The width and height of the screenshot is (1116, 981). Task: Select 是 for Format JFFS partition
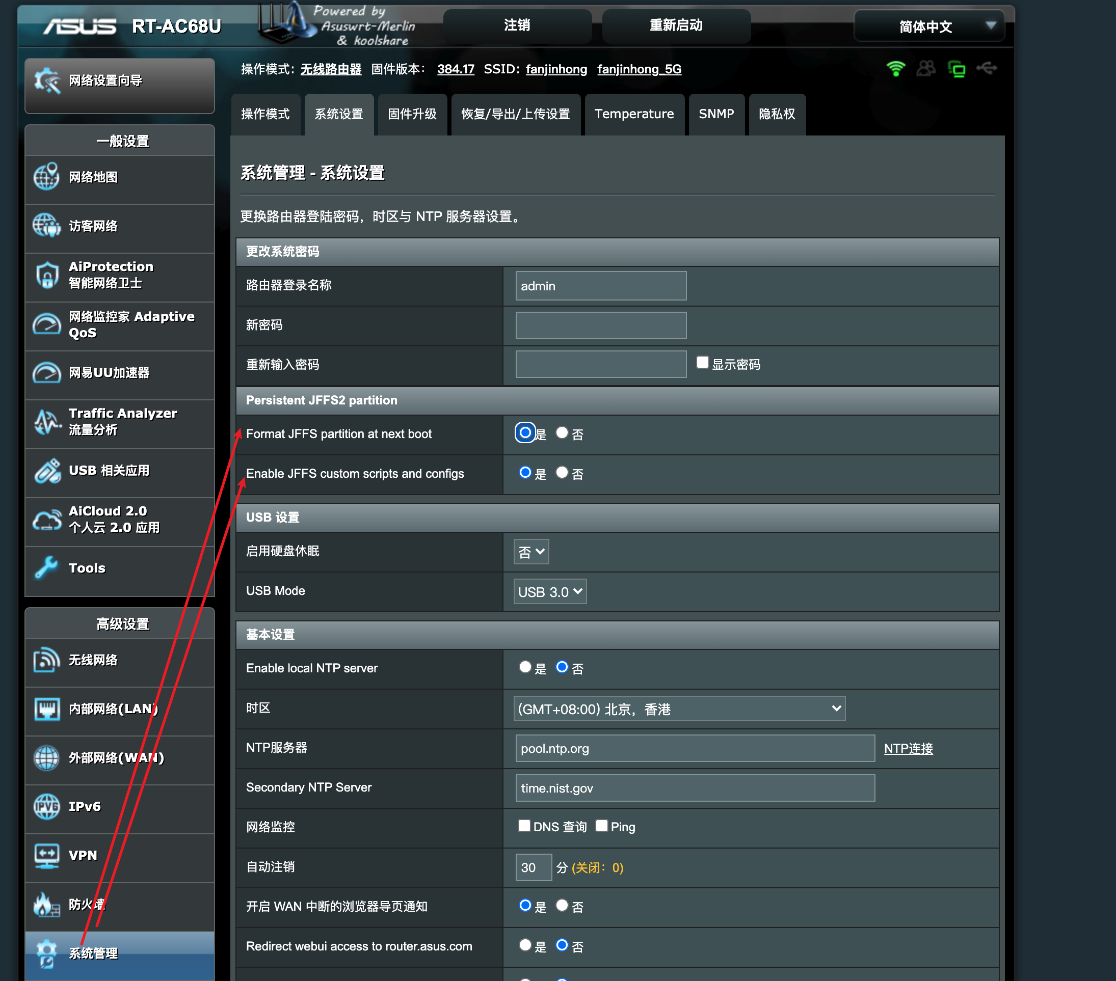[x=525, y=432]
